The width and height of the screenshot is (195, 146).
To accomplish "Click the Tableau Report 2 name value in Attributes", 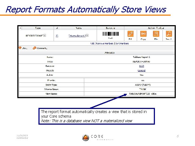I will tap(141, 57).
